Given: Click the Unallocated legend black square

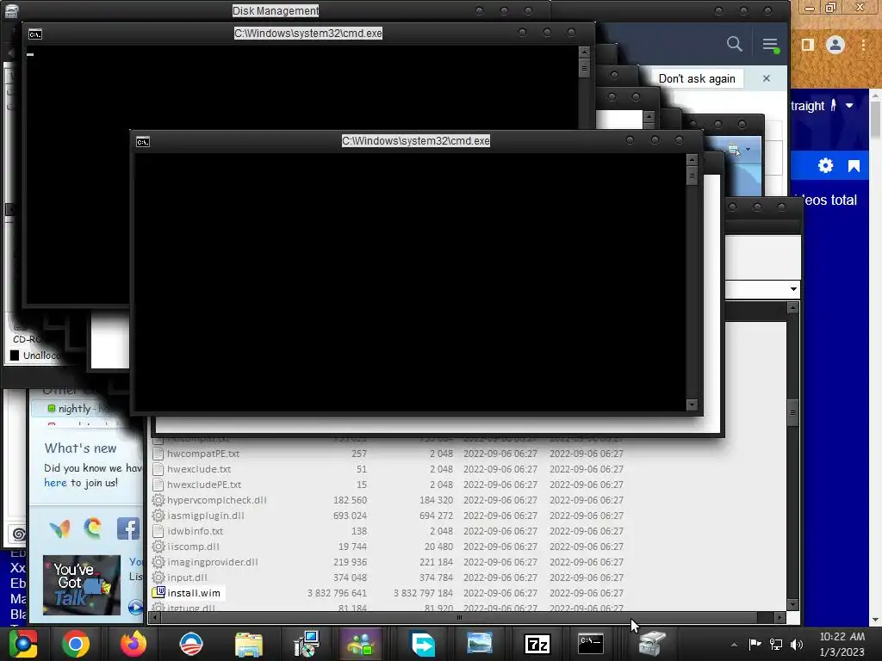Looking at the screenshot, I should coord(15,355).
